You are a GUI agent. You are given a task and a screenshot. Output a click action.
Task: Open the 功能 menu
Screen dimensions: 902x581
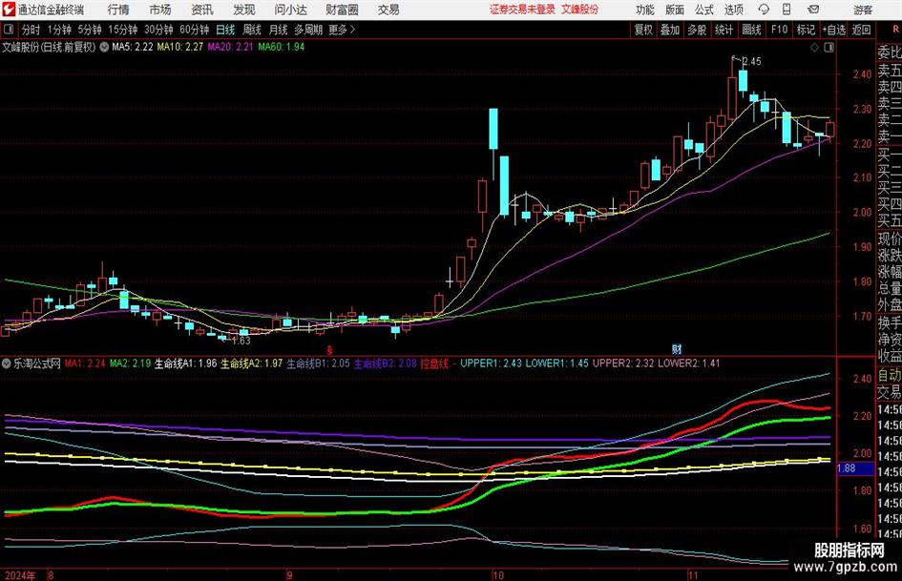tap(645, 10)
